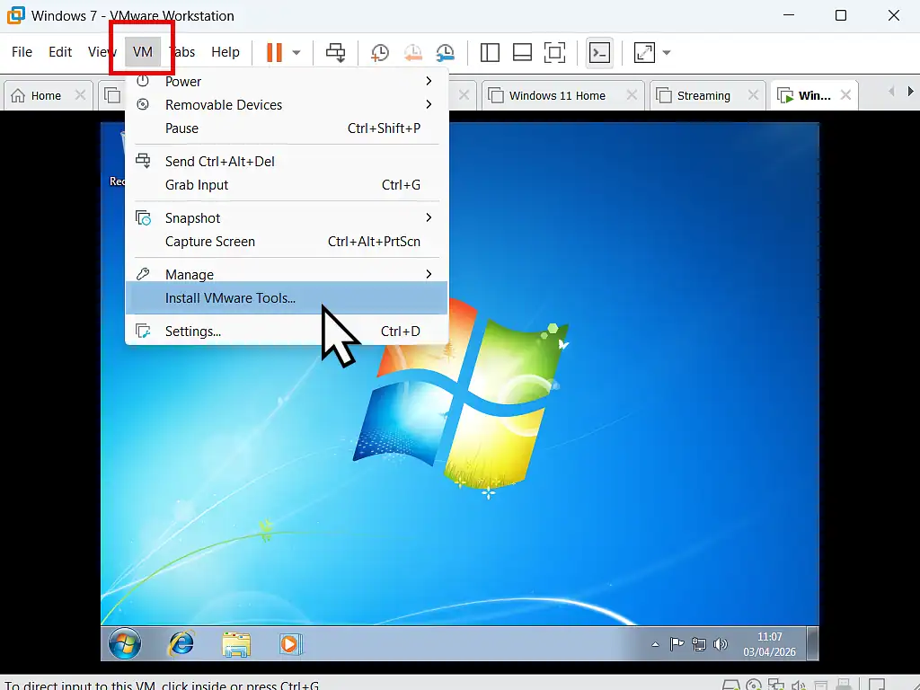Click the Revert Snapshot toolbar icon
This screenshot has width=920, height=690.
click(413, 52)
